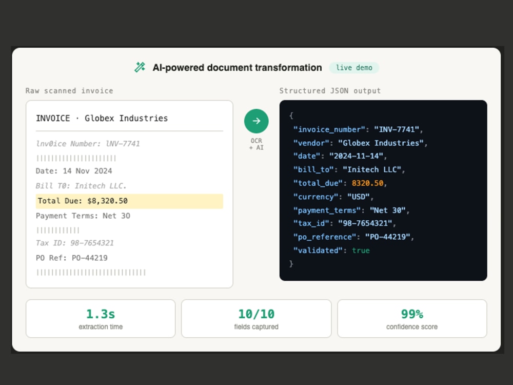Click the 'OCR + AI' caption
The image size is (513, 385).
click(256, 144)
